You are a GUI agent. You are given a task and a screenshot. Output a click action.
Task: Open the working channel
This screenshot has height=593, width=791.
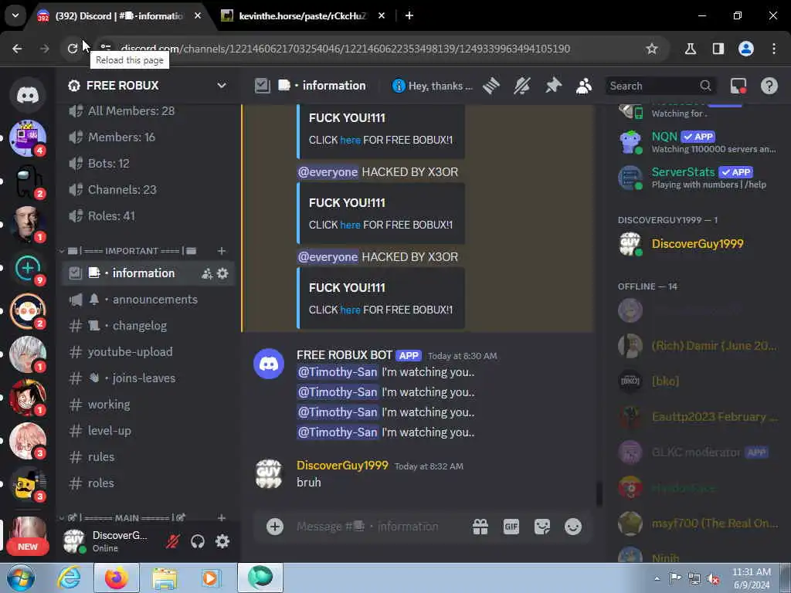point(148,405)
